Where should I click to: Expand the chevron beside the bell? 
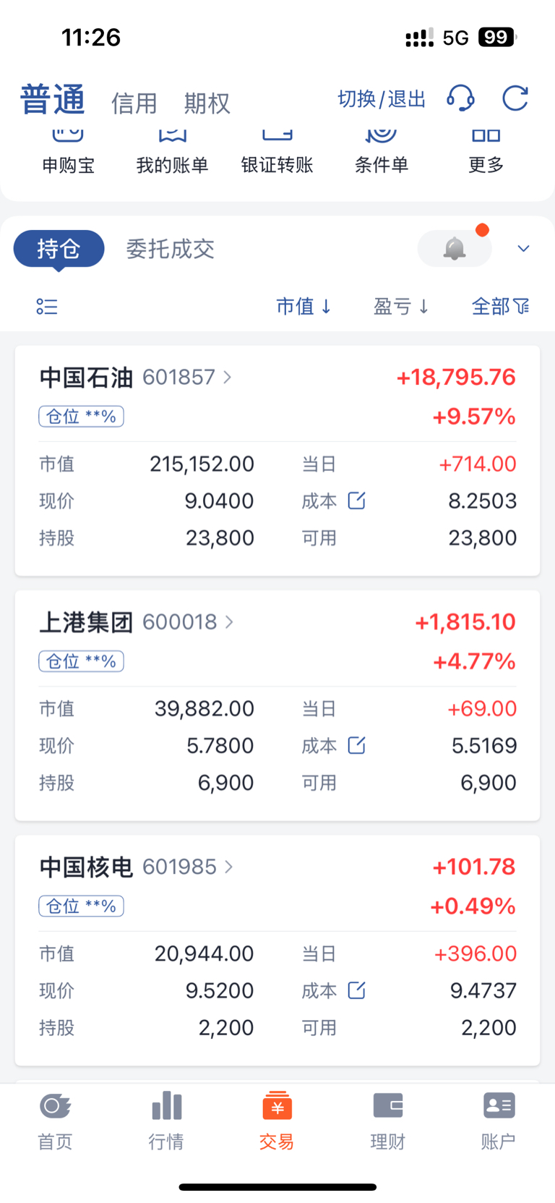click(x=524, y=249)
